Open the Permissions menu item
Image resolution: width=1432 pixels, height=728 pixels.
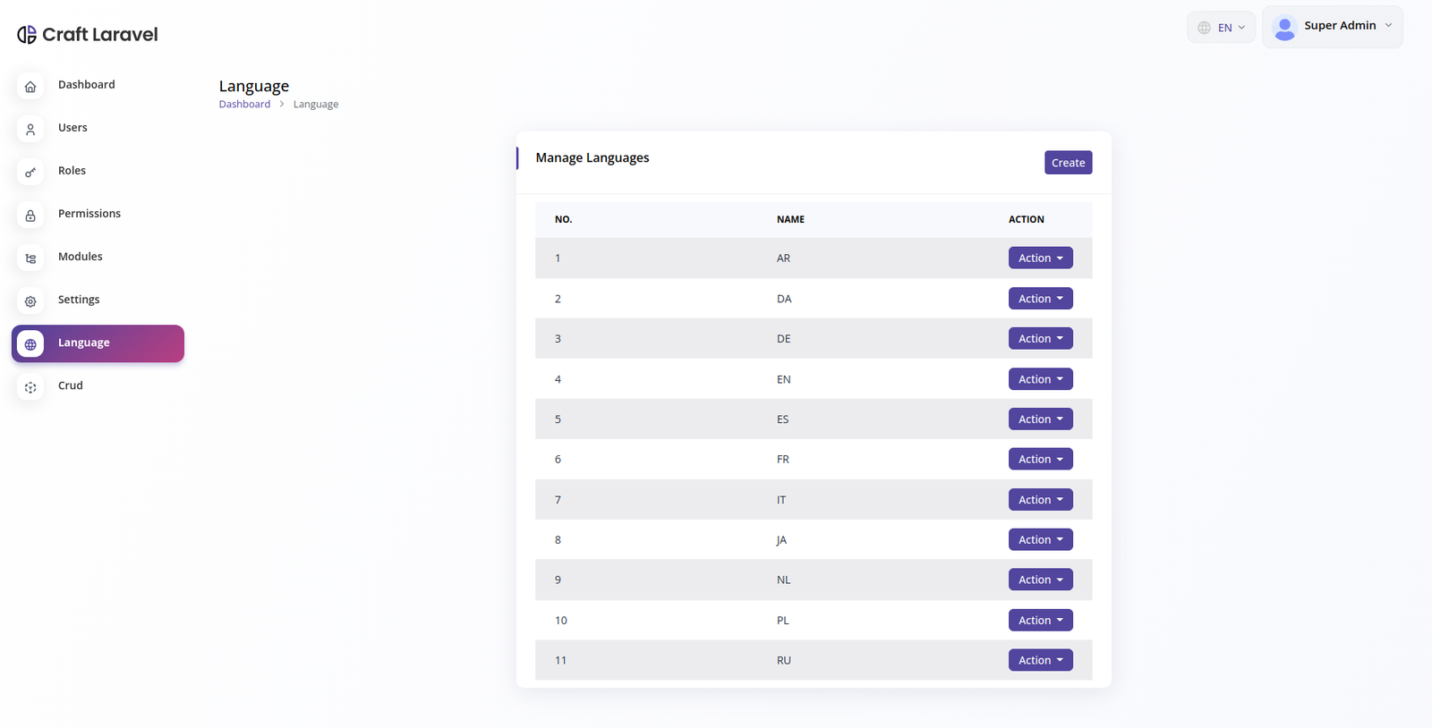[89, 214]
